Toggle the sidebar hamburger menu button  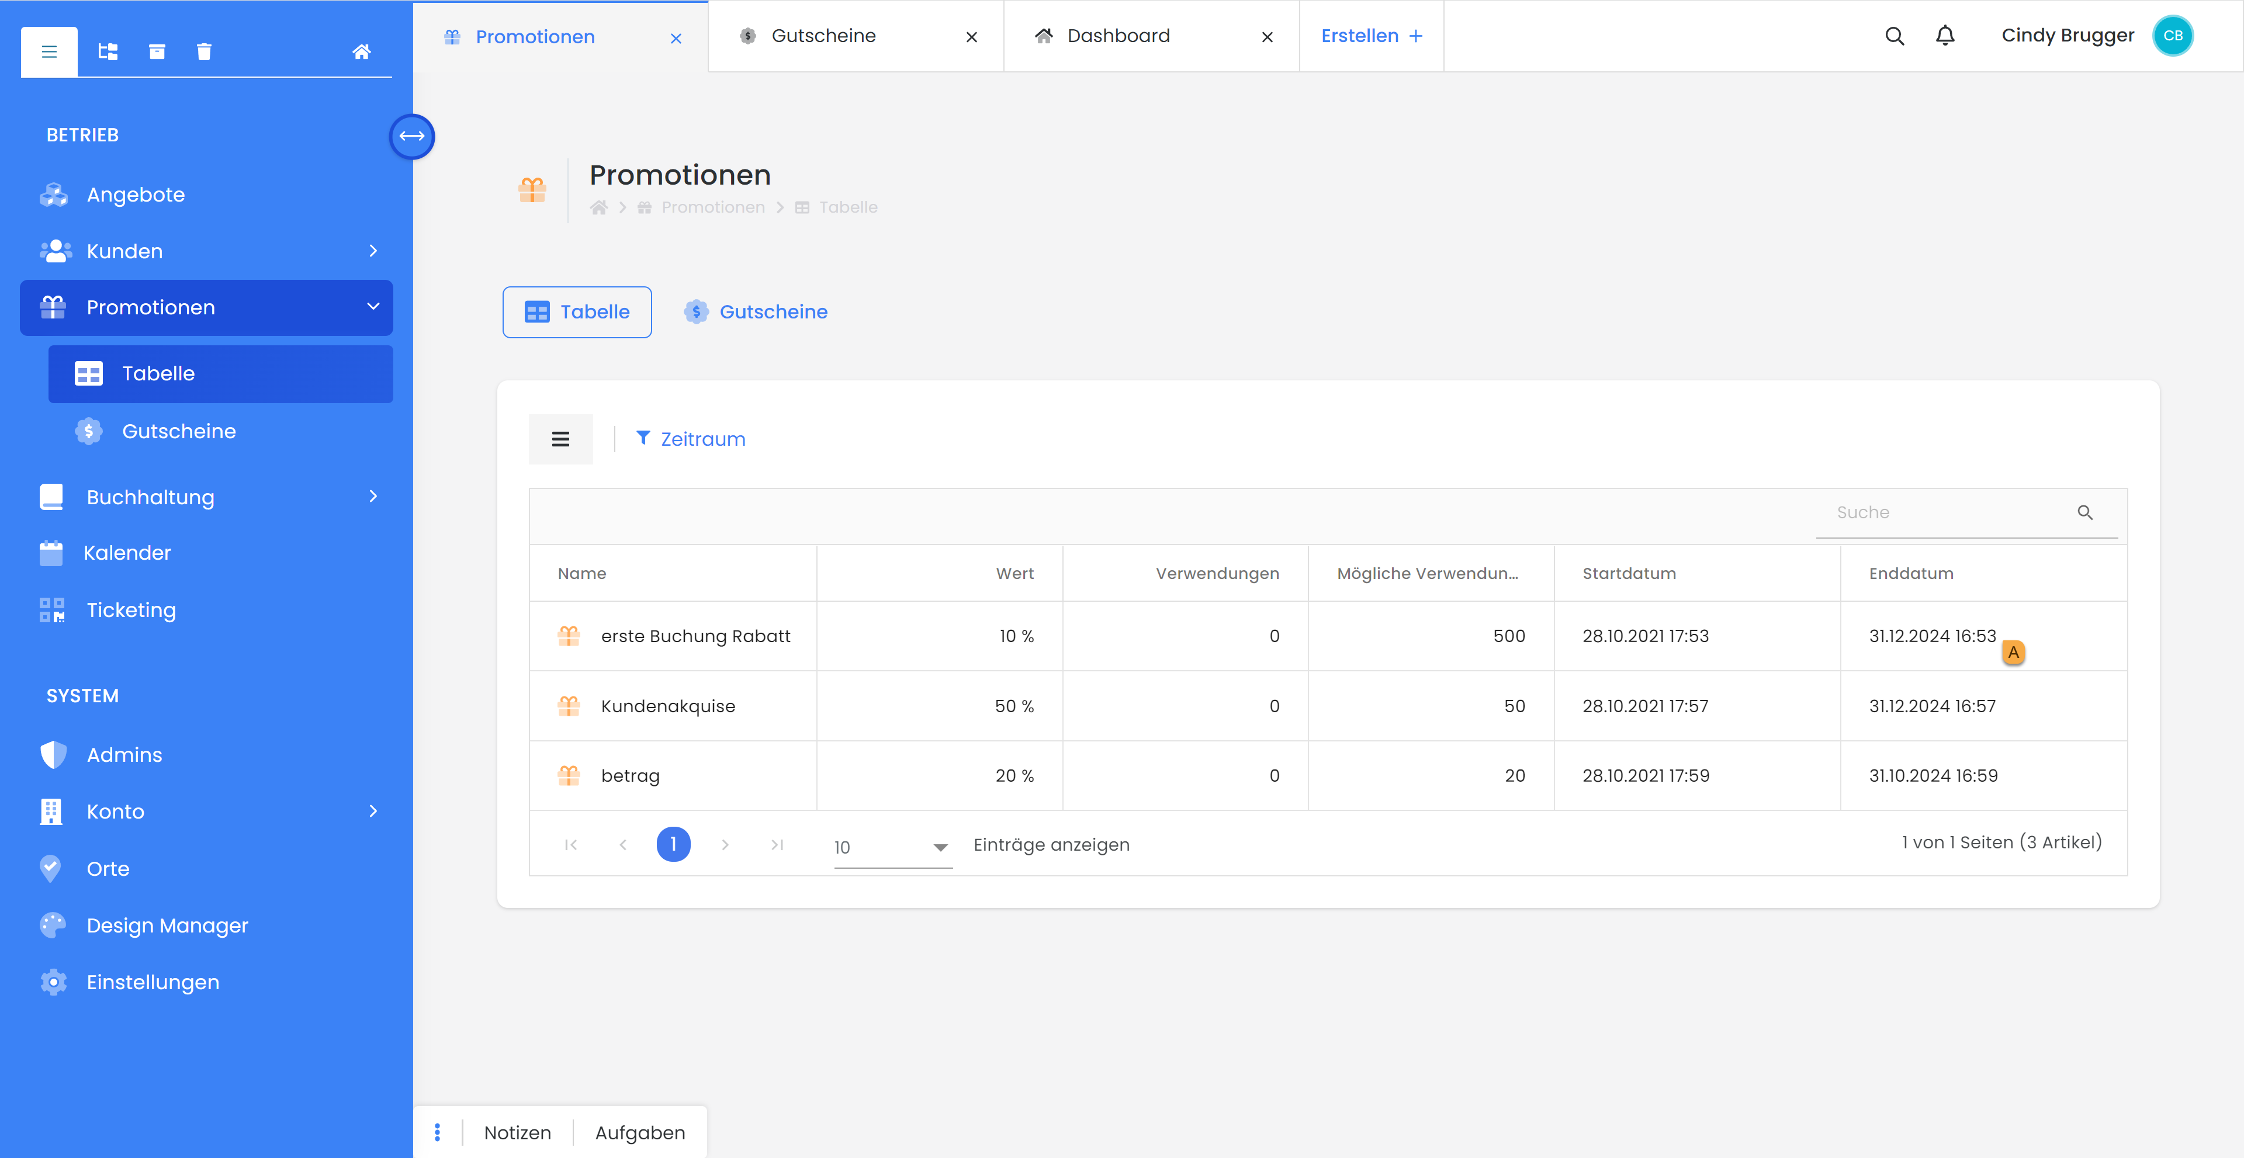pyautogui.click(x=49, y=51)
